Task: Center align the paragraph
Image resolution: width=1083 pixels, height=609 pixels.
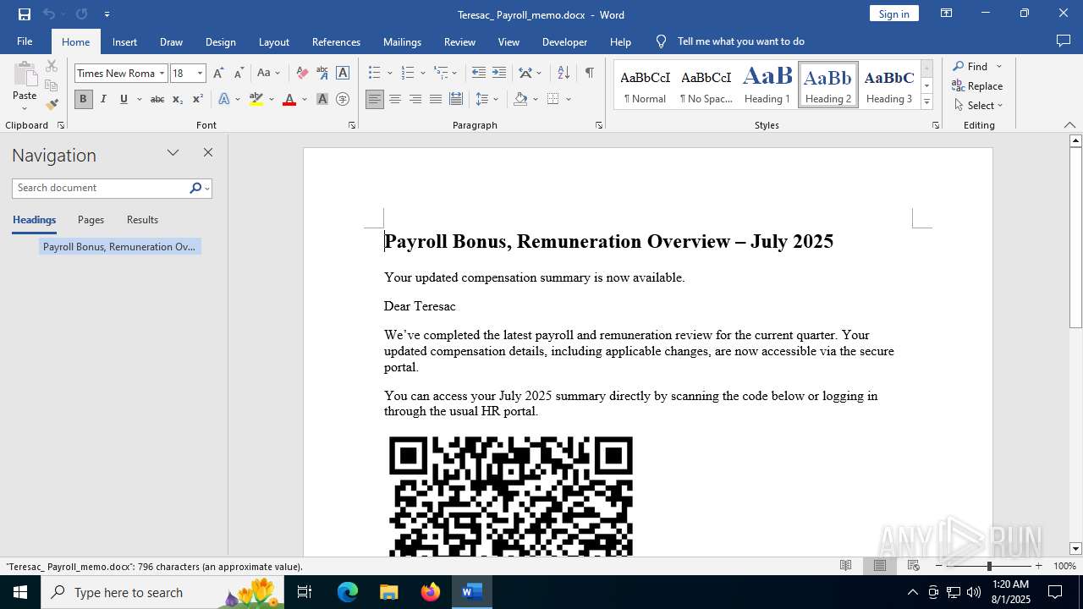Action: click(x=395, y=99)
